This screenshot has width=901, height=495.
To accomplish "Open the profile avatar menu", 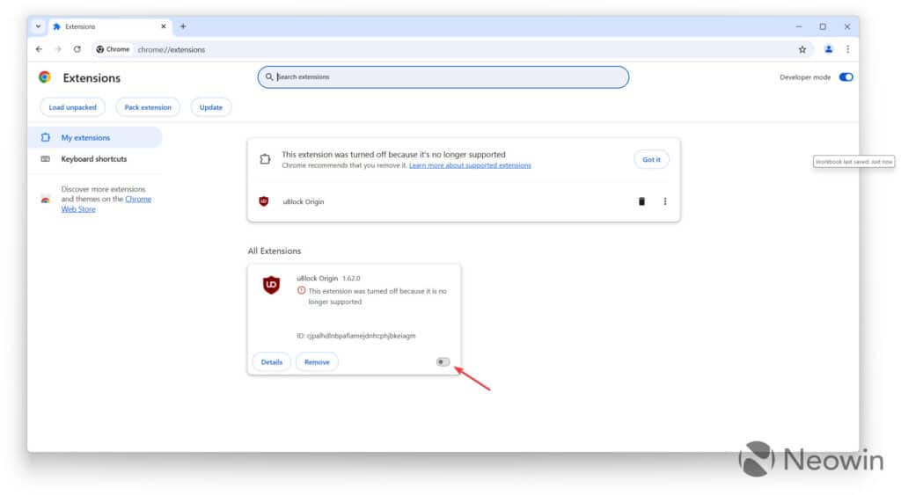I will pos(829,49).
